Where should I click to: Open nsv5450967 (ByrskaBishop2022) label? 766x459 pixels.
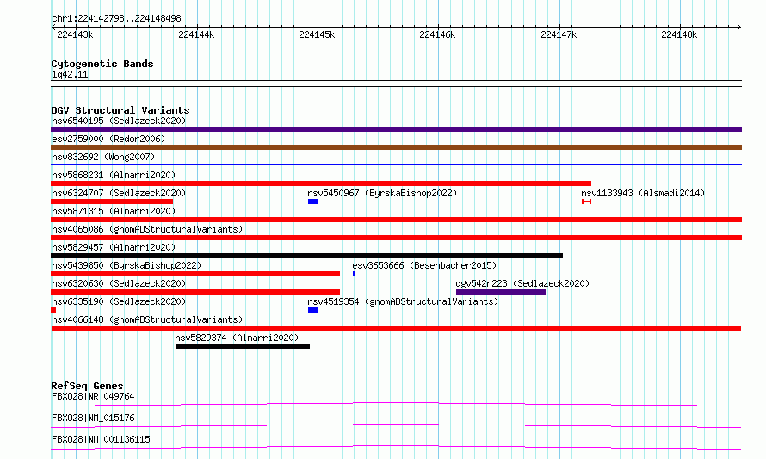click(x=382, y=193)
